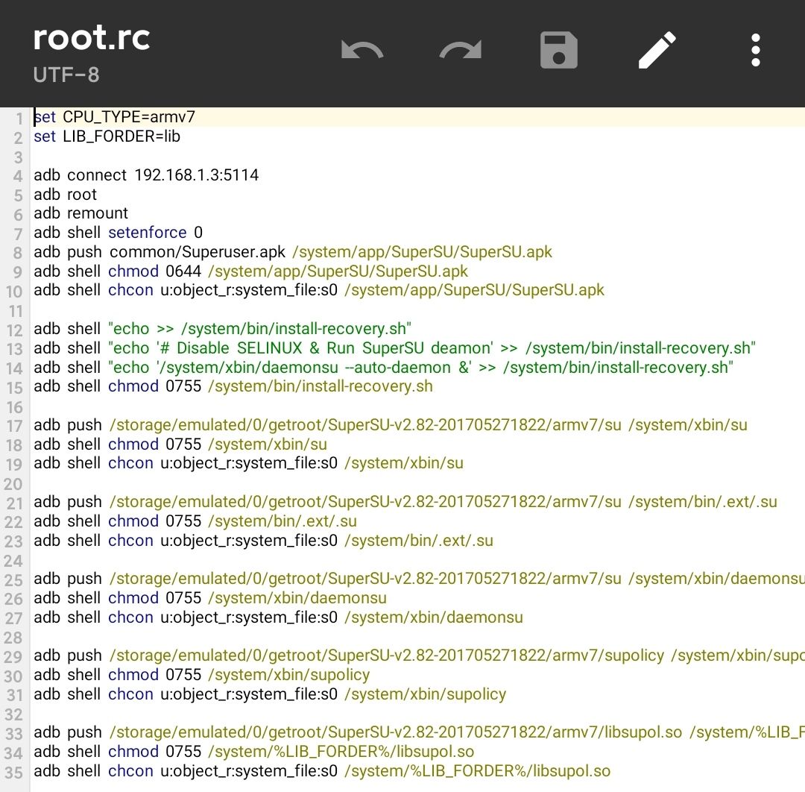805x792 pixels.
Task: Click line 19 chcon /system/xbin/su
Action: coord(248,463)
